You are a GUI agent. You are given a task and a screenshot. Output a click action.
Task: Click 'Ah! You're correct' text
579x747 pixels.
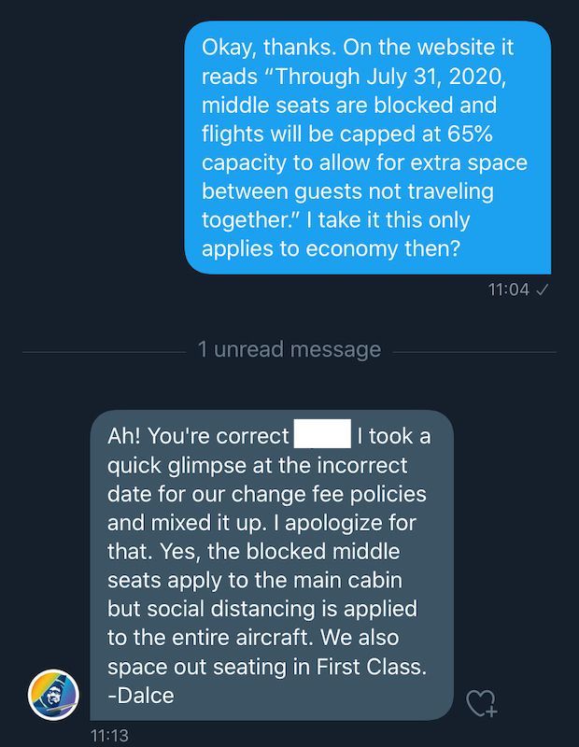(x=198, y=436)
